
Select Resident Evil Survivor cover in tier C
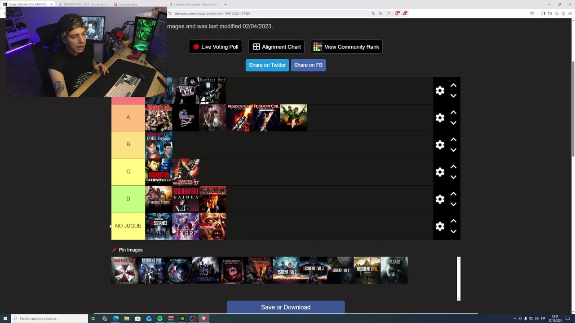[x=159, y=172]
